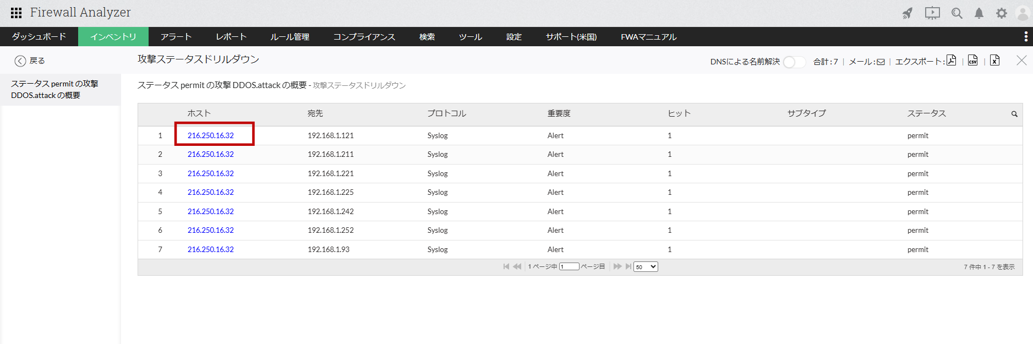The image size is (1033, 344).
Task: Click the mail envelope icon
Action: point(881,62)
